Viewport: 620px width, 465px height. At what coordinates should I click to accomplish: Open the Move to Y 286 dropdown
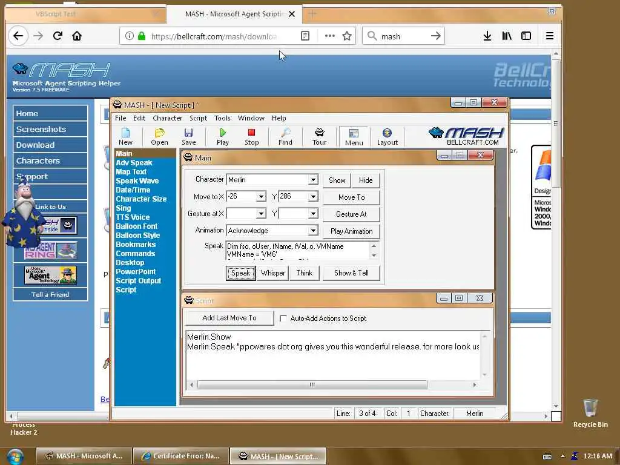(x=313, y=197)
